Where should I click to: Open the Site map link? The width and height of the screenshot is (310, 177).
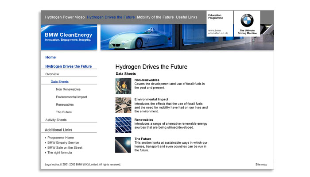pyautogui.click(x=261, y=164)
